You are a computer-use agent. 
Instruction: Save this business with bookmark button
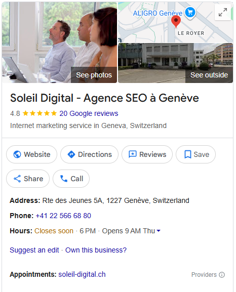[195, 154]
